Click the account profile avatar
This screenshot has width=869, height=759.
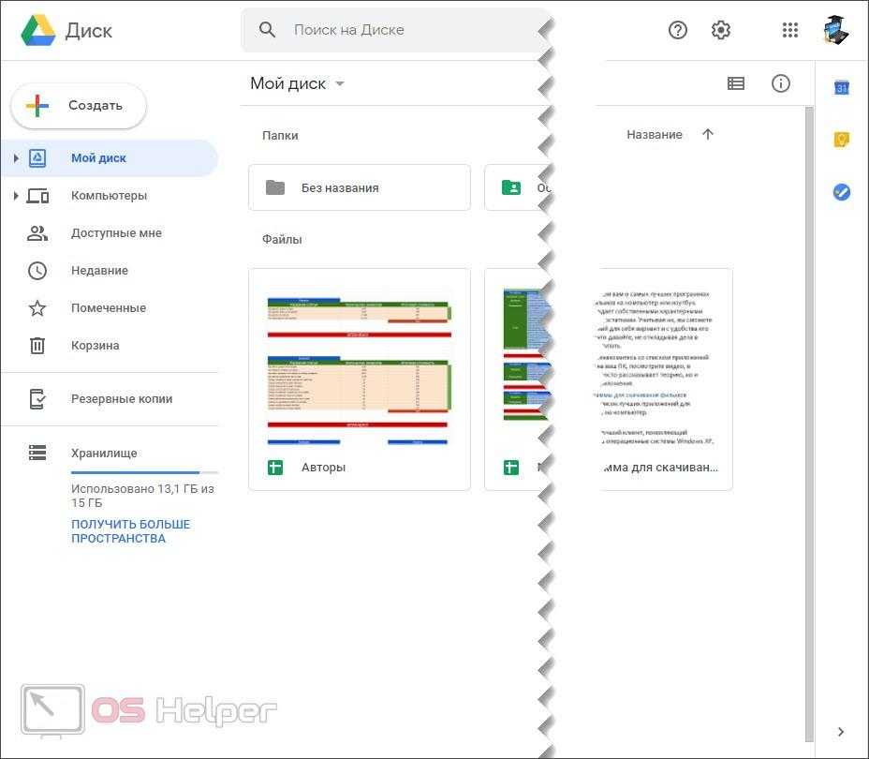pyautogui.click(x=835, y=30)
